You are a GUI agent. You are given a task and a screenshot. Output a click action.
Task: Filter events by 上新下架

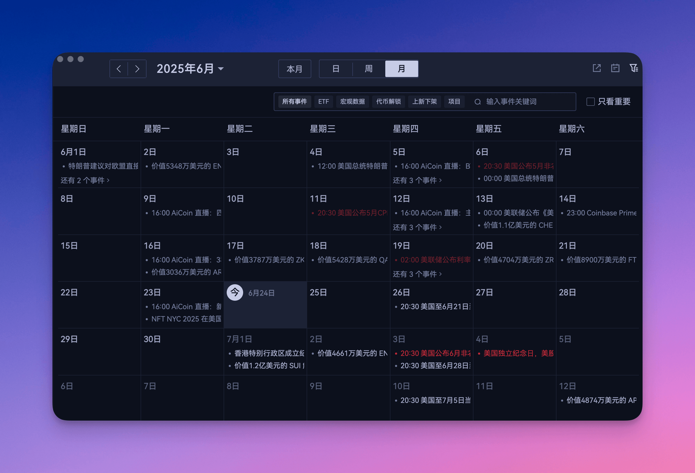(x=425, y=102)
